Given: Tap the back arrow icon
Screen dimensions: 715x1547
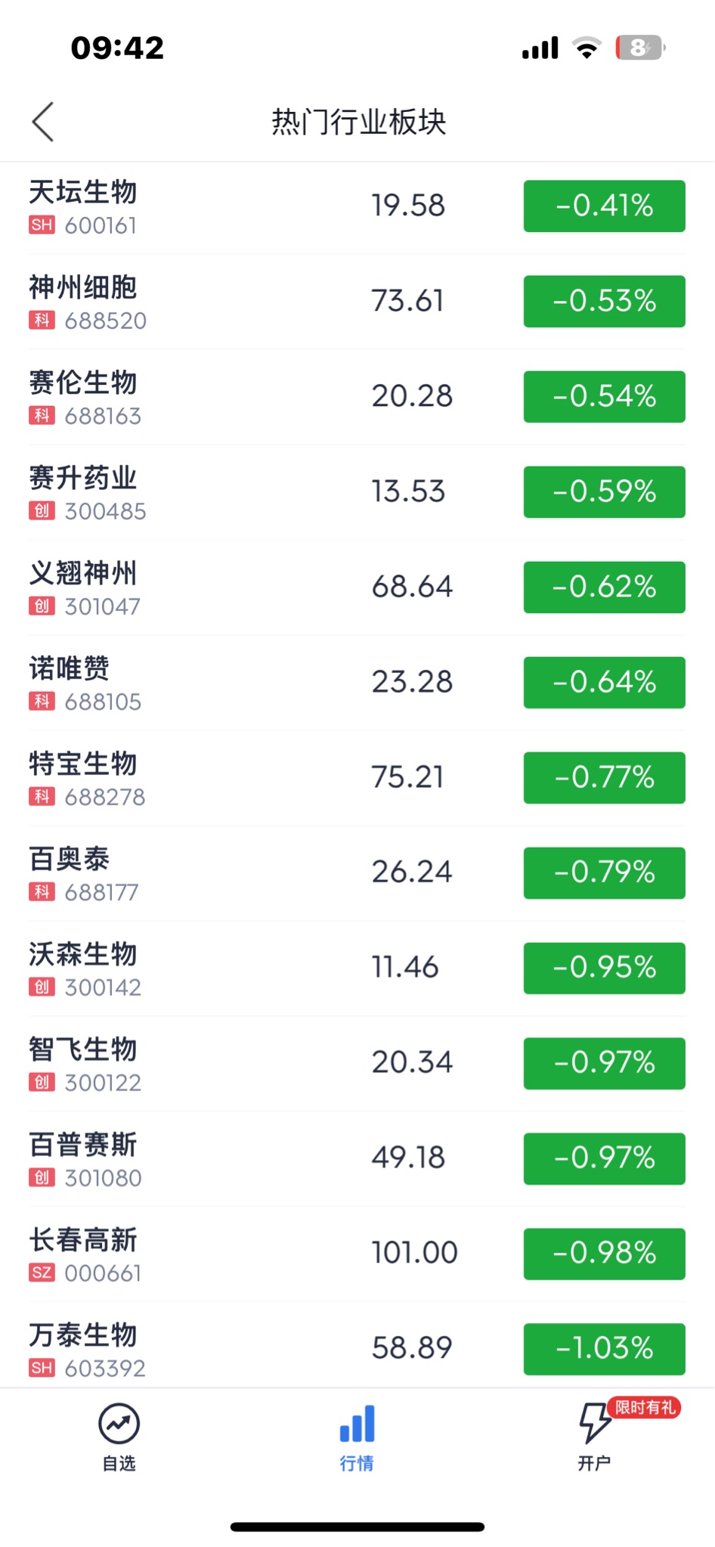Looking at the screenshot, I should pos(43,122).
